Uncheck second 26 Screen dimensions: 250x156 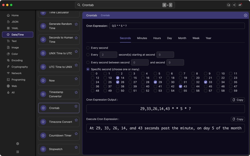click(x=118, y=82)
